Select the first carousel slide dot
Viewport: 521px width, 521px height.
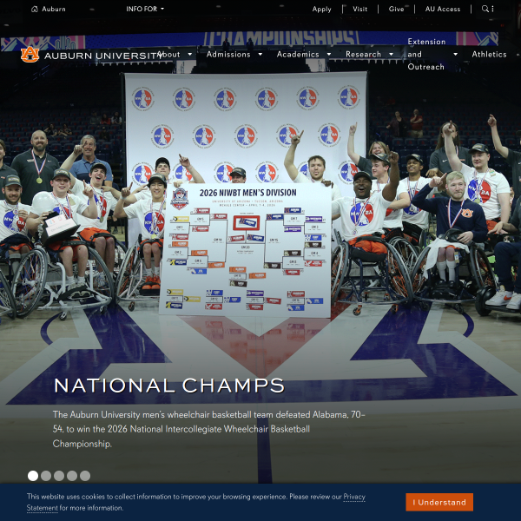click(33, 476)
